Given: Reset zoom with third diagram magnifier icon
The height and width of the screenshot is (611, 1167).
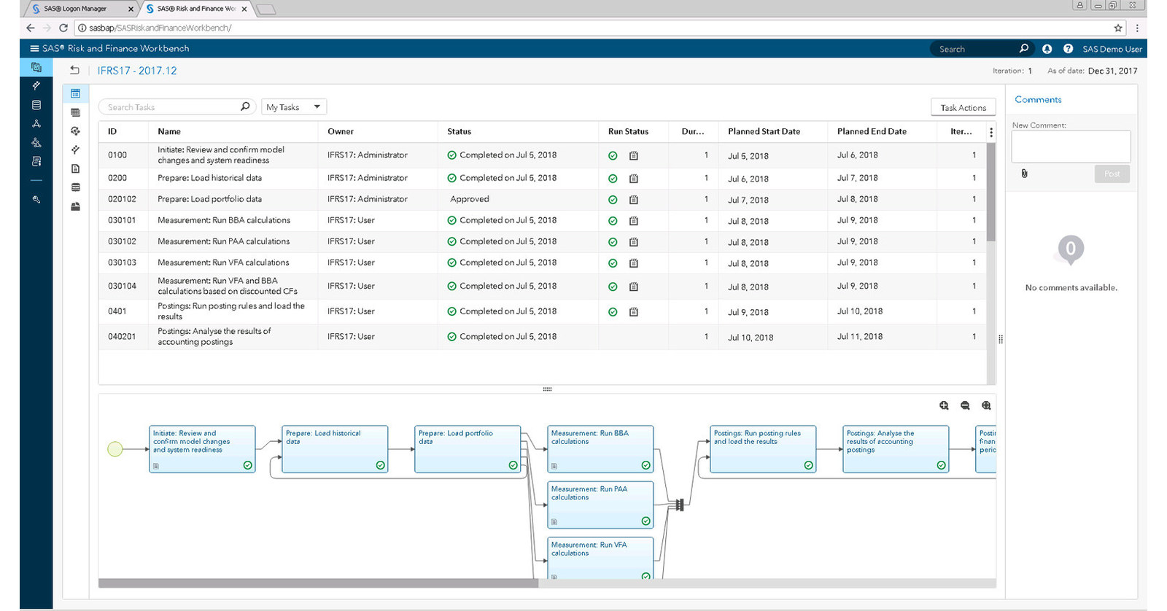Looking at the screenshot, I should pos(986,405).
